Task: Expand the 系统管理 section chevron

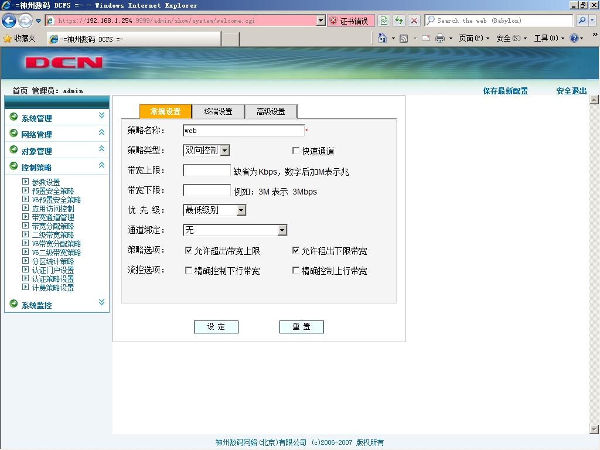Action: pyautogui.click(x=101, y=115)
